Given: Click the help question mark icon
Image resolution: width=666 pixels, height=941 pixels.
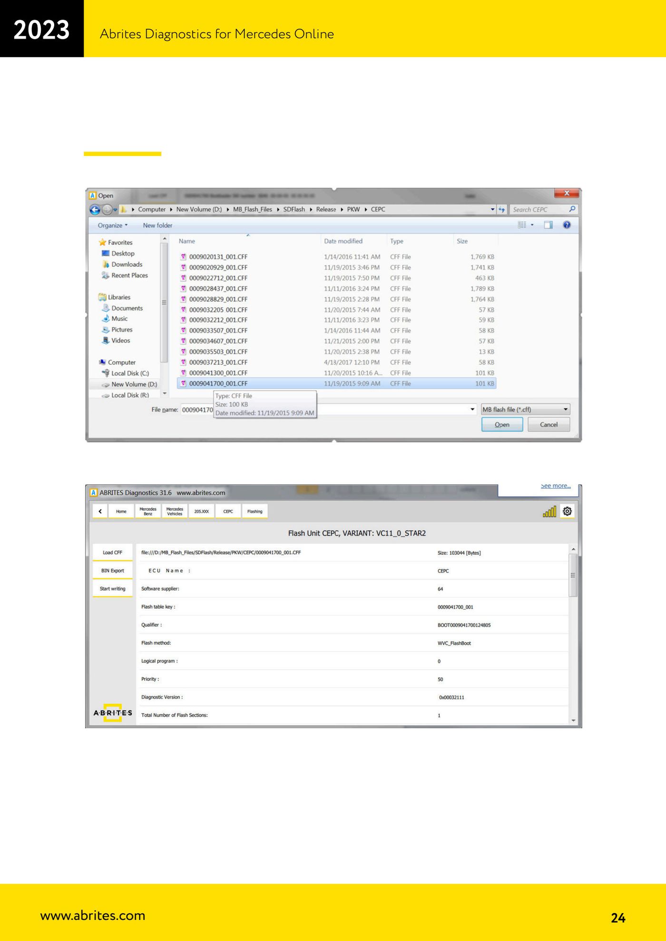Looking at the screenshot, I should pos(567,225).
